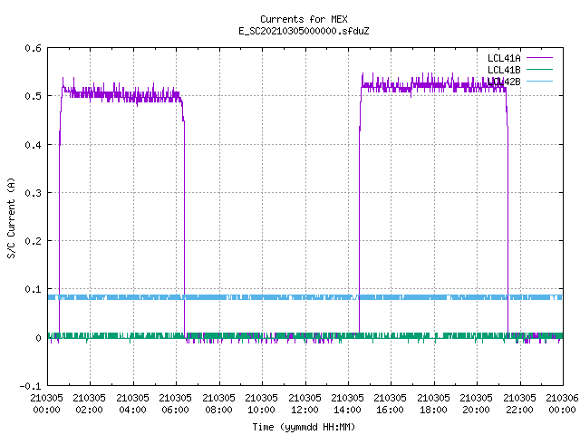Click the 0.4 y-axis tick value
Image resolution: width=580 pixels, height=435 pixels.
[33, 145]
